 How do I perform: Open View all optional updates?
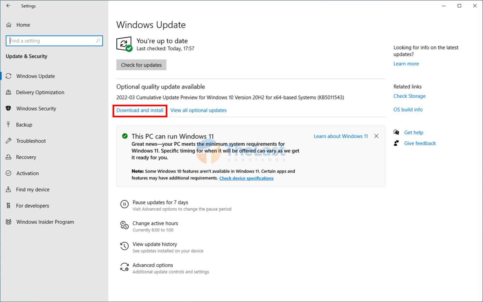click(x=198, y=110)
